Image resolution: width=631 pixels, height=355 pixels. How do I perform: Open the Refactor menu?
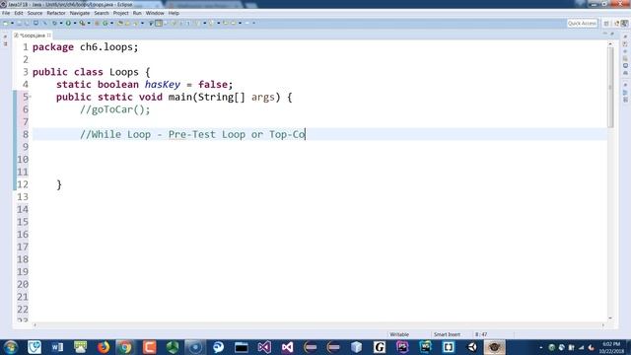point(56,13)
